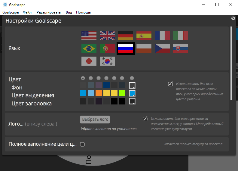The width and height of the screenshot is (238, 171).
Task: Select the custom color scheme radio button
Action: coord(132,78)
